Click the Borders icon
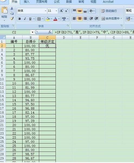This screenshot has width=134, height=163. (x=39, y=19)
